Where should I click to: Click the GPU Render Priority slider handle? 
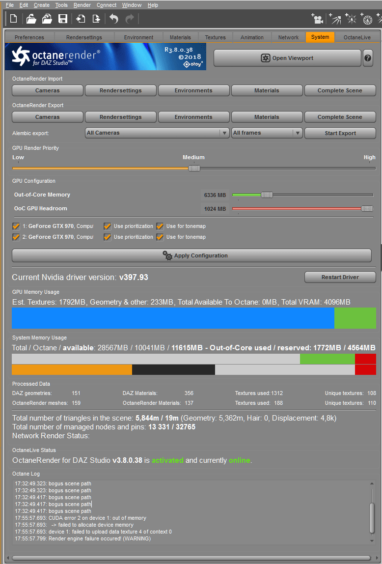pyautogui.click(x=194, y=168)
